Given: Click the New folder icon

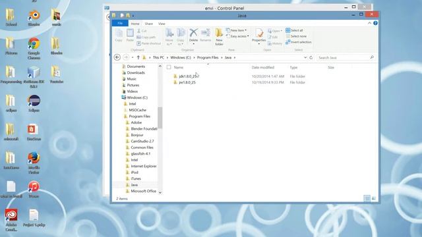Looking at the screenshot, I should [x=219, y=34].
